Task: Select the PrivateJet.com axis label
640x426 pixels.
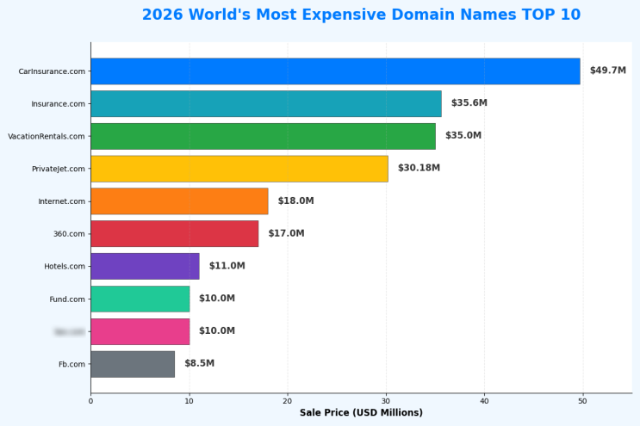Action: [x=59, y=169]
